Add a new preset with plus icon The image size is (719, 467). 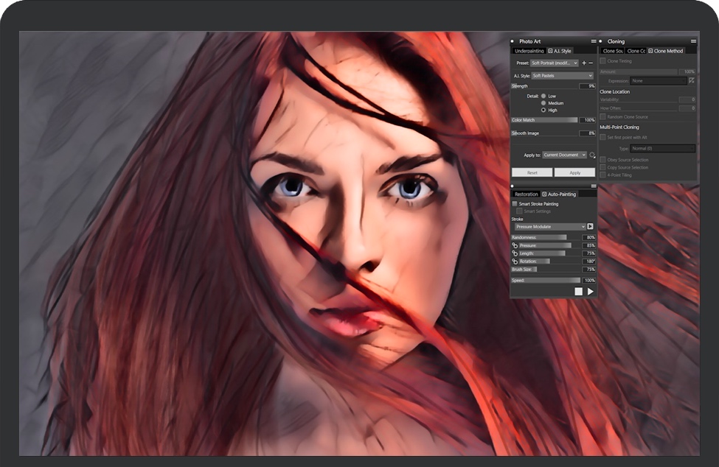(583, 63)
